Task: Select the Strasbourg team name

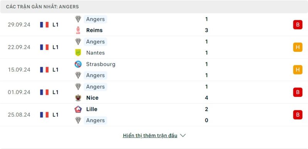Action: 101,64
